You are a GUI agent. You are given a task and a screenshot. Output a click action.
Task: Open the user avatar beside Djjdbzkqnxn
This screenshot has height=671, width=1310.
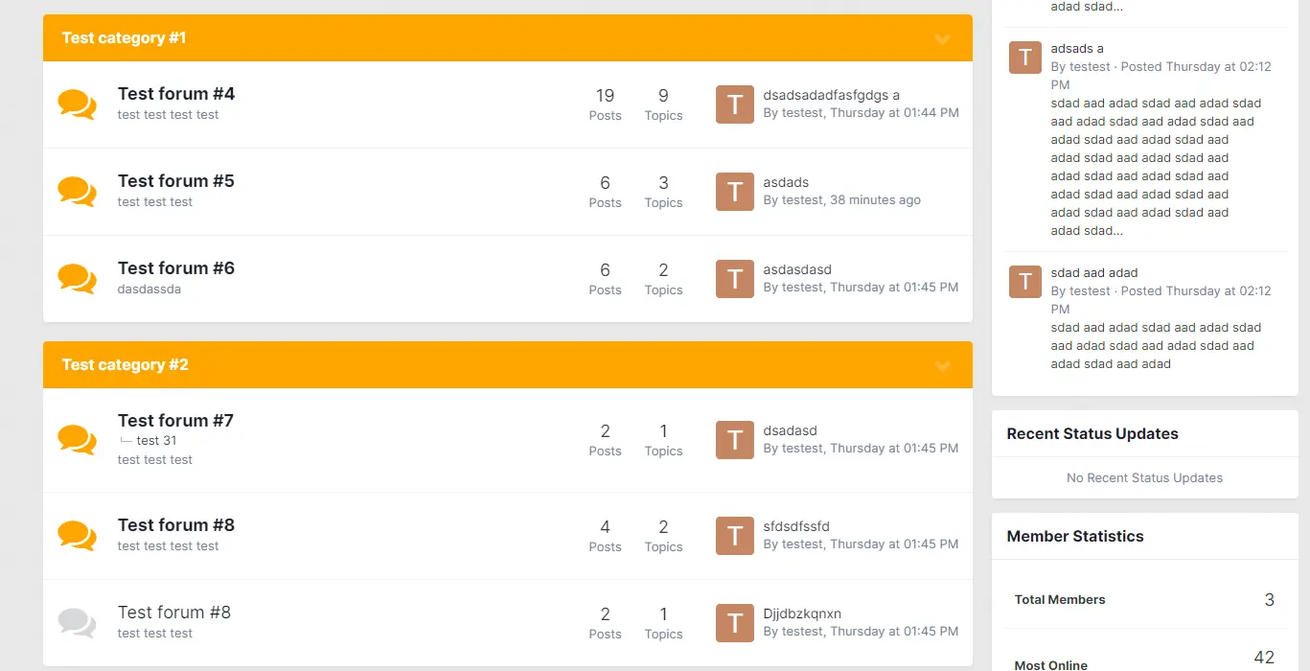coord(735,623)
